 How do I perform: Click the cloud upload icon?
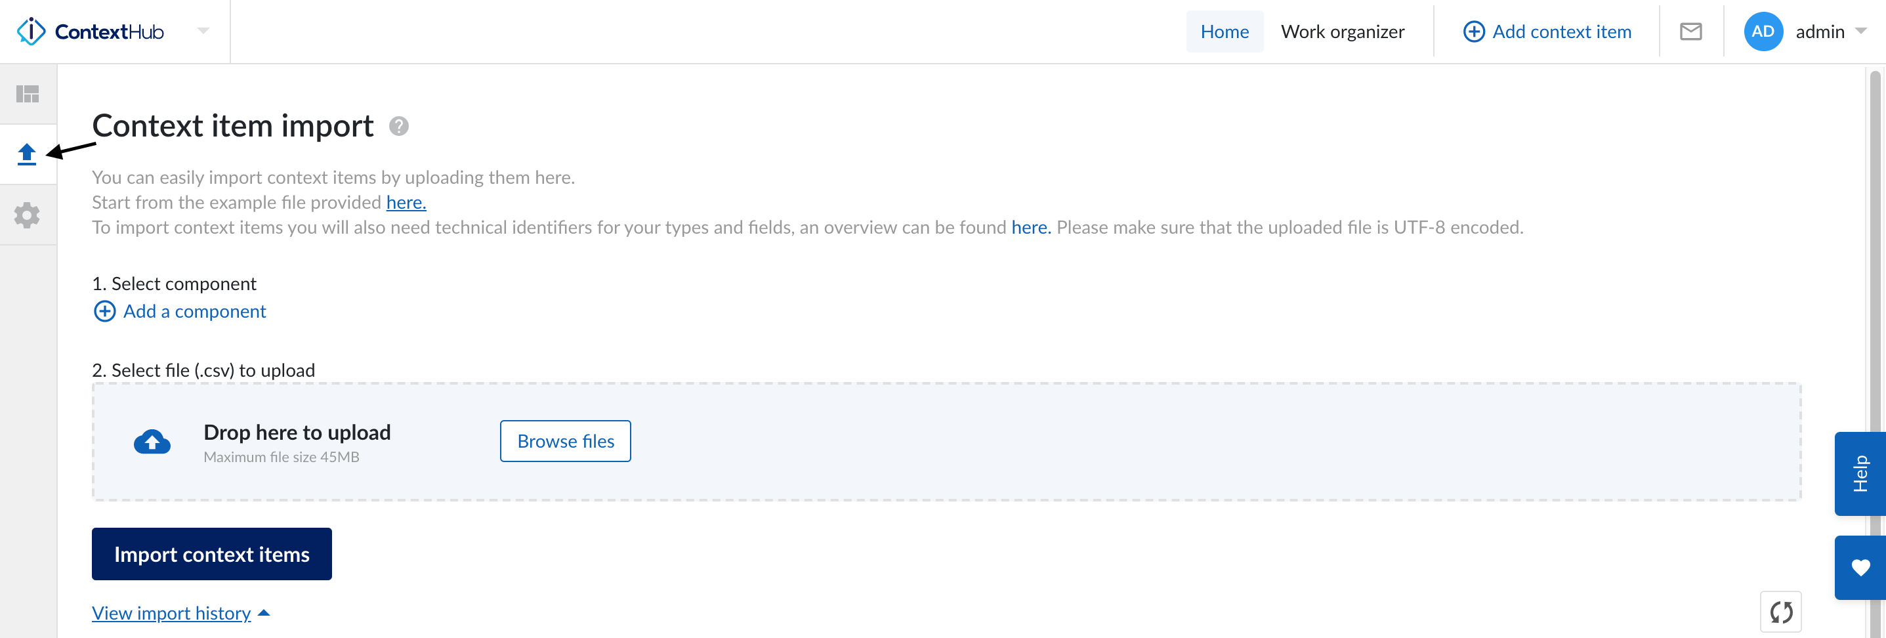point(152,442)
